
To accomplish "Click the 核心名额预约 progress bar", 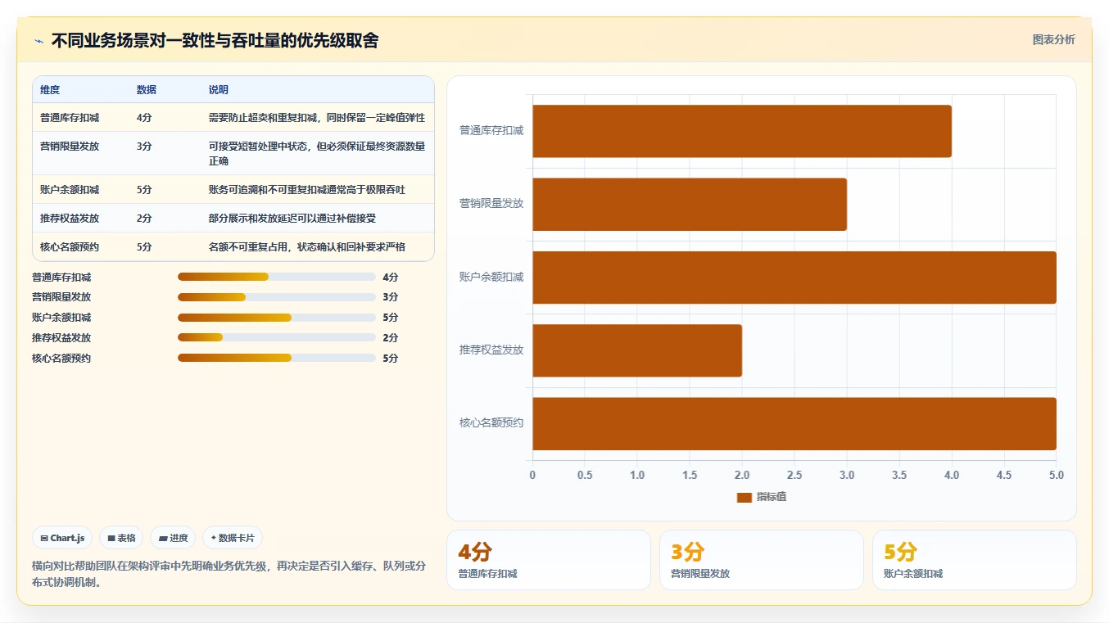I will (276, 359).
